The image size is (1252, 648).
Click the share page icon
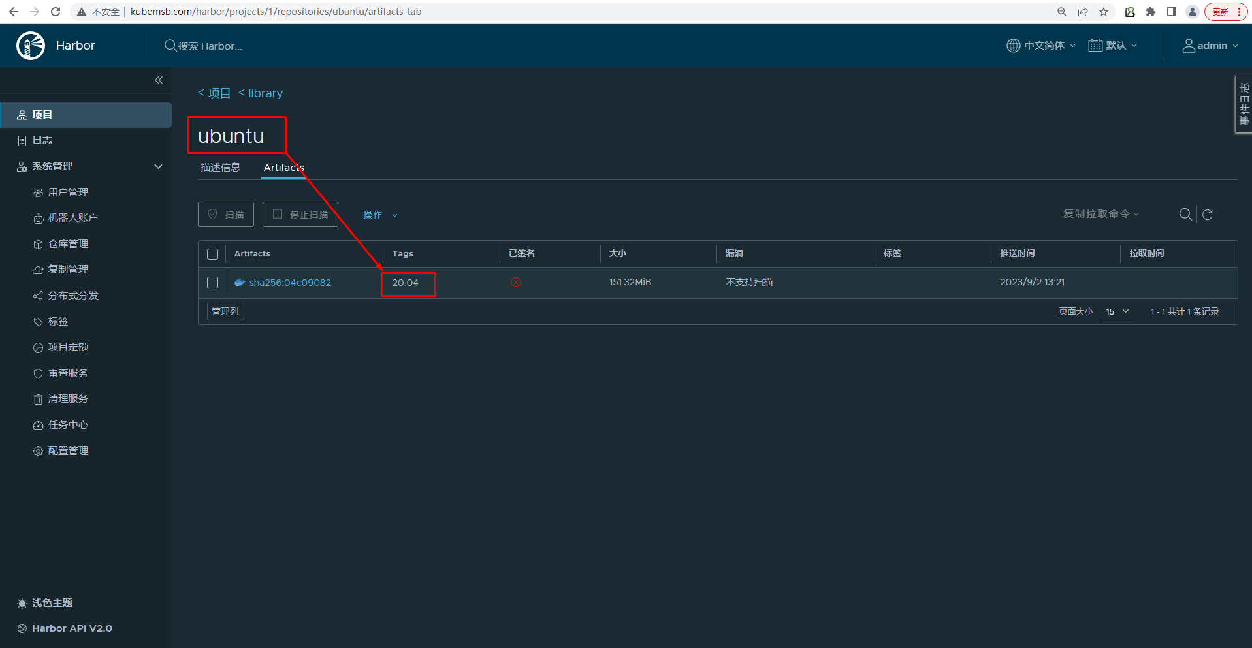pos(1083,12)
